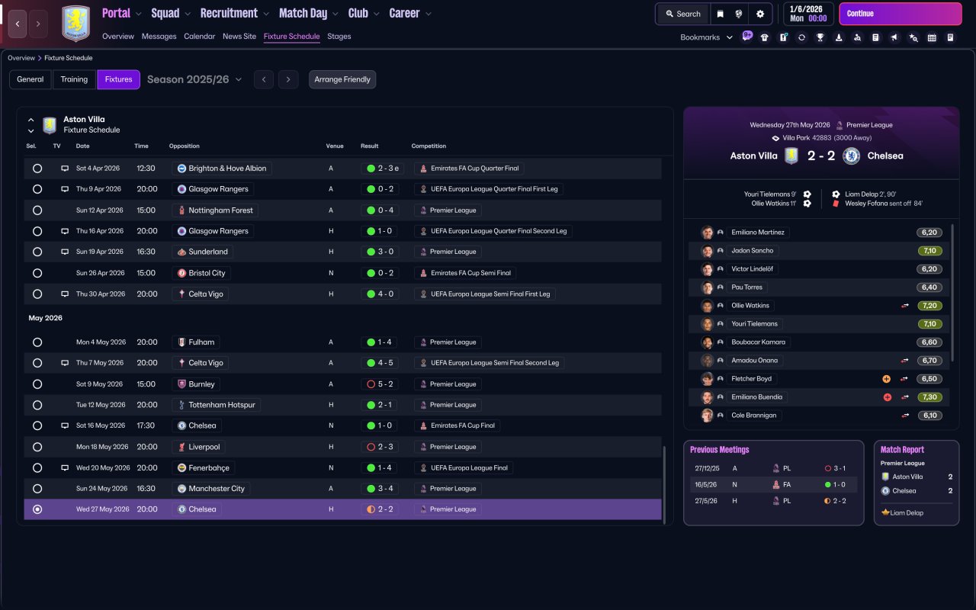Click the red card icon beside Wesley Fofana
Image resolution: width=976 pixels, height=610 pixels.
[836, 204]
